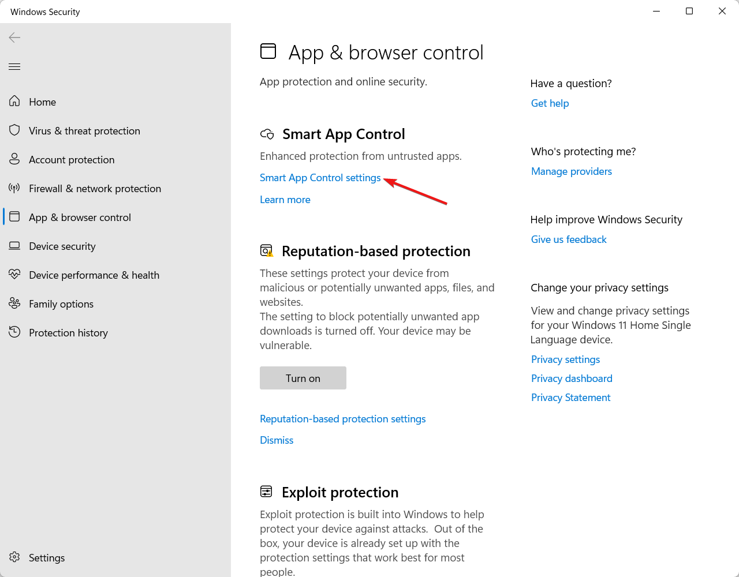Click the Firewall & network protection antenna icon
This screenshot has width=739, height=577.
click(x=14, y=188)
